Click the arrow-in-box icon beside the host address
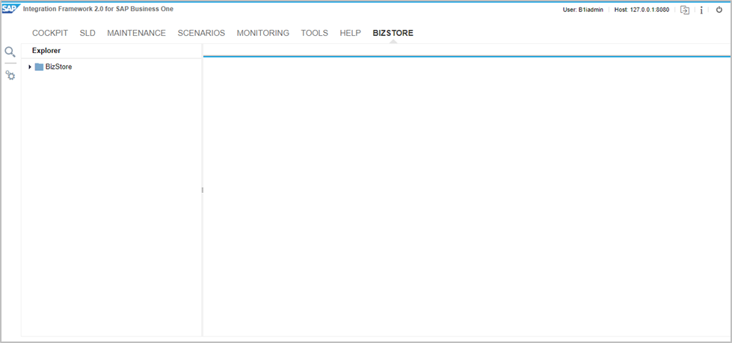 (x=684, y=10)
